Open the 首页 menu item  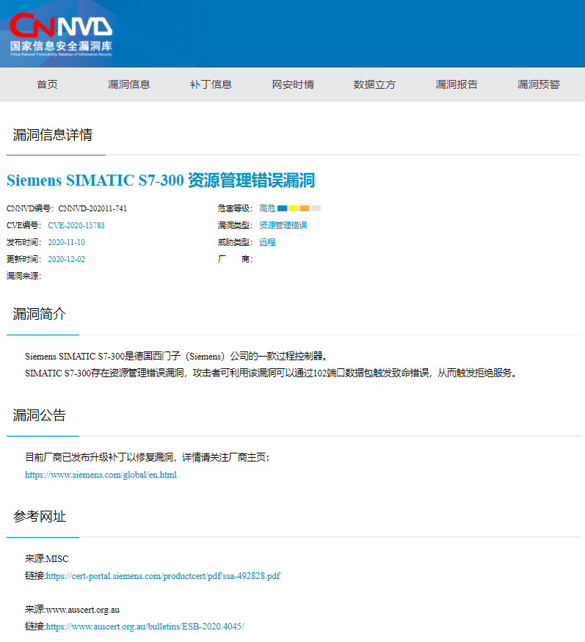tap(47, 84)
